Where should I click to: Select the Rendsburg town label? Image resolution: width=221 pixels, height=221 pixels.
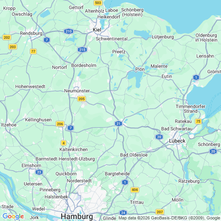point(31,33)
